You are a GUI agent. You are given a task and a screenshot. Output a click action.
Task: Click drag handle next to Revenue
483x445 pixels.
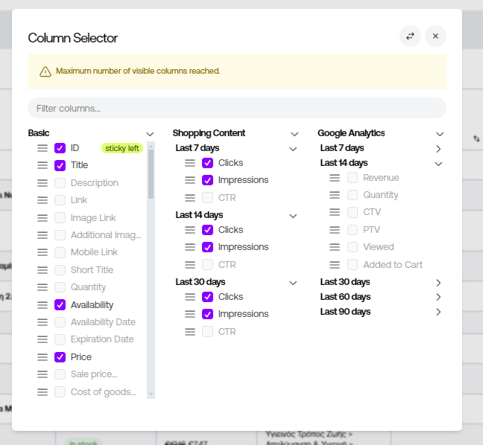coord(335,178)
